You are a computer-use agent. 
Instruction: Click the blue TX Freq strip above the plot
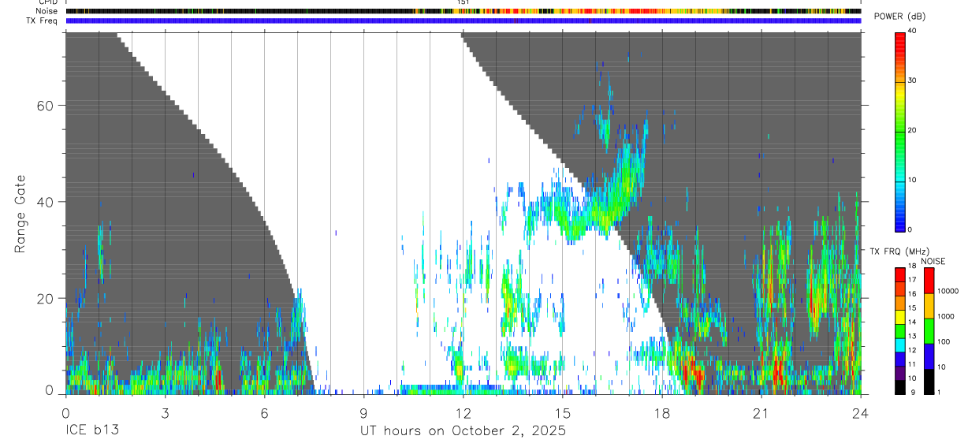pyautogui.click(x=464, y=20)
